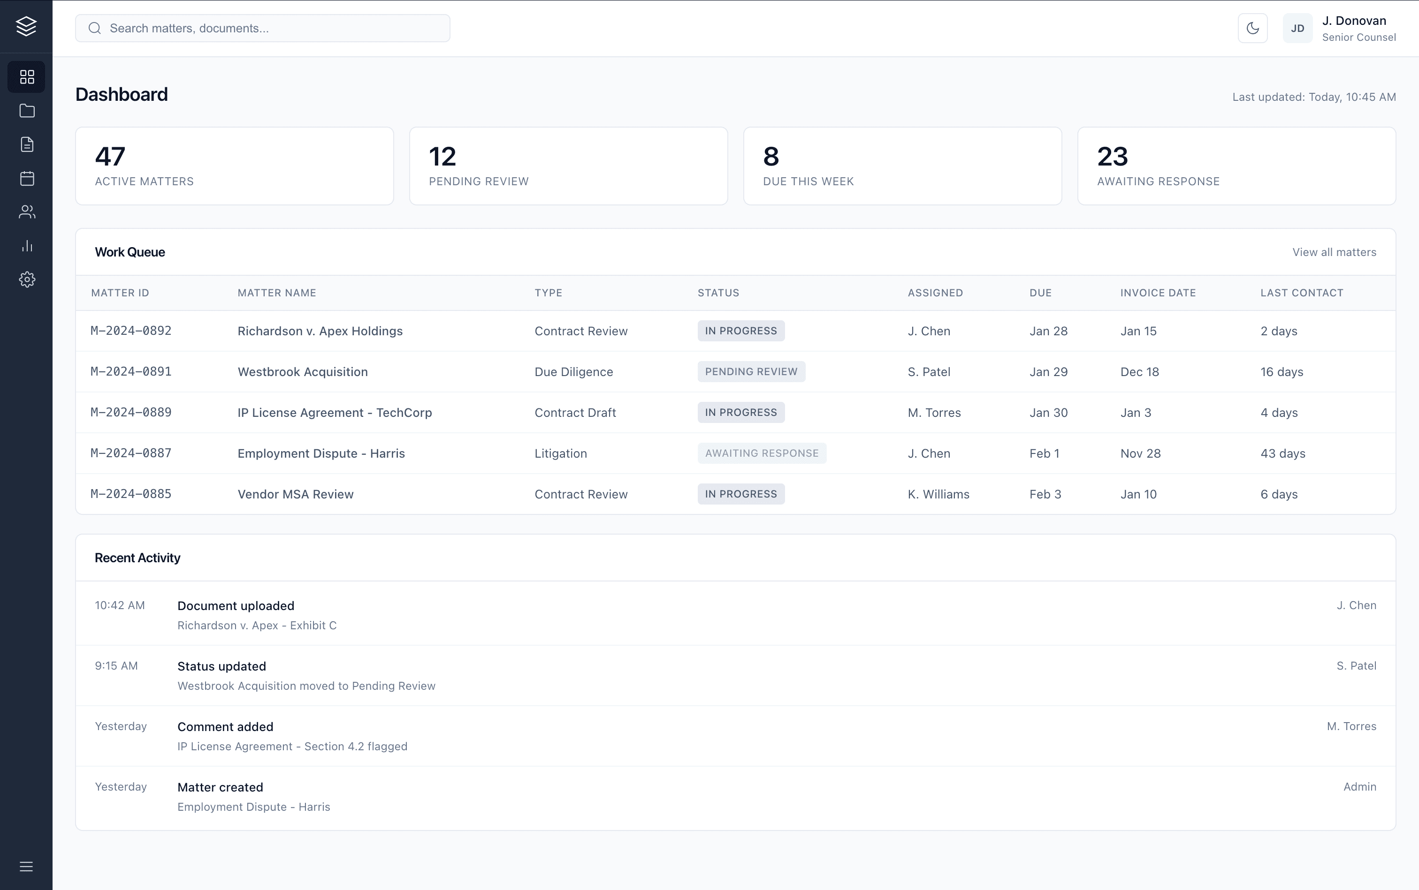The height and width of the screenshot is (890, 1419).
Task: Open the Document uploaded activity entry
Action: tap(236, 606)
